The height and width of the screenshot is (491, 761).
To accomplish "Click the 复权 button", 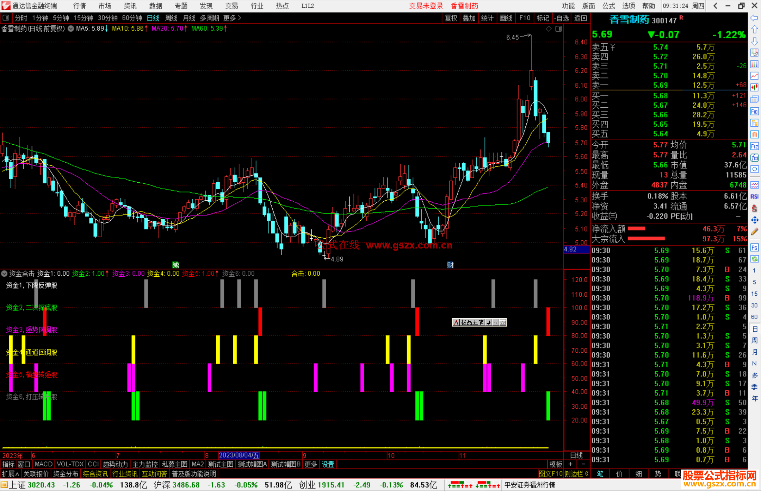I will 451,18.
